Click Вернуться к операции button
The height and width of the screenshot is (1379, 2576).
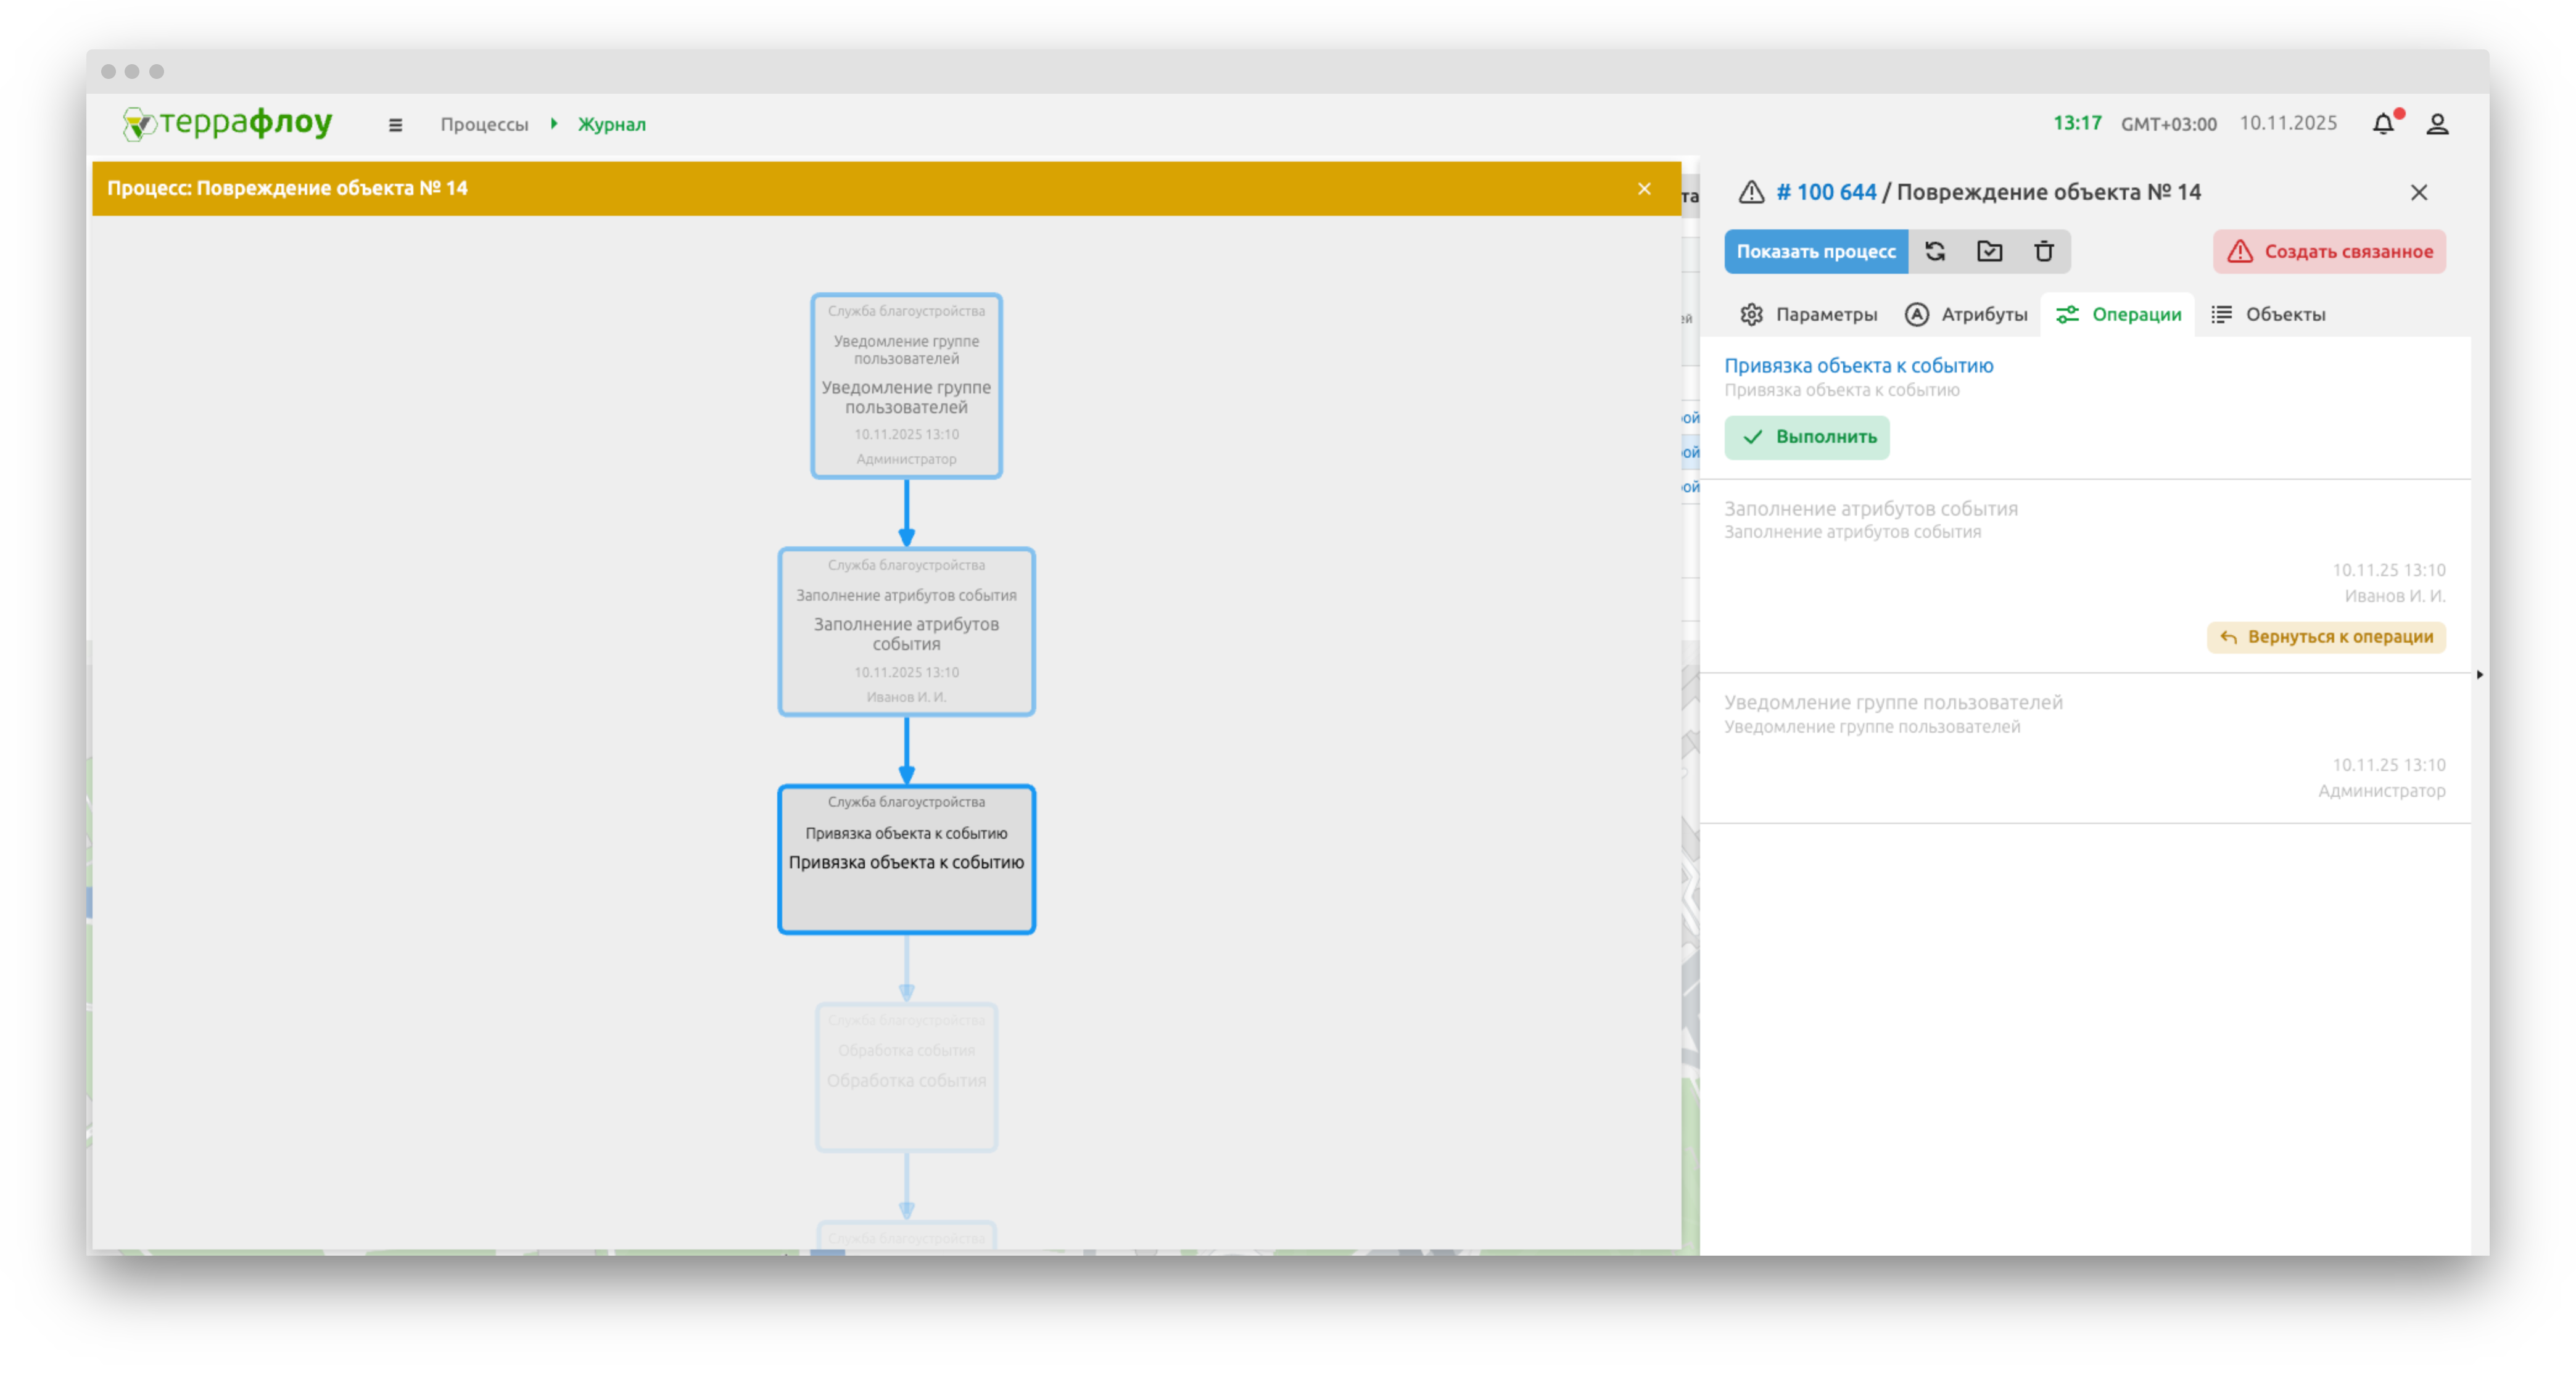click(x=2326, y=637)
